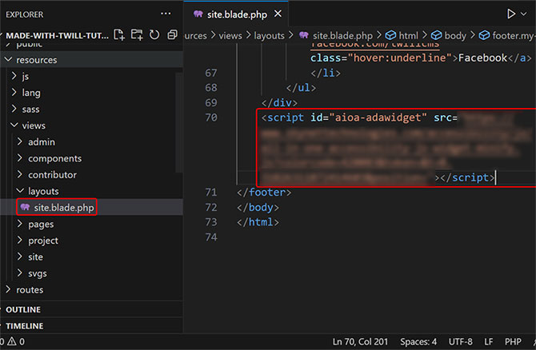Run the file with the play button
Screen dimensions: 536x350
510,14
